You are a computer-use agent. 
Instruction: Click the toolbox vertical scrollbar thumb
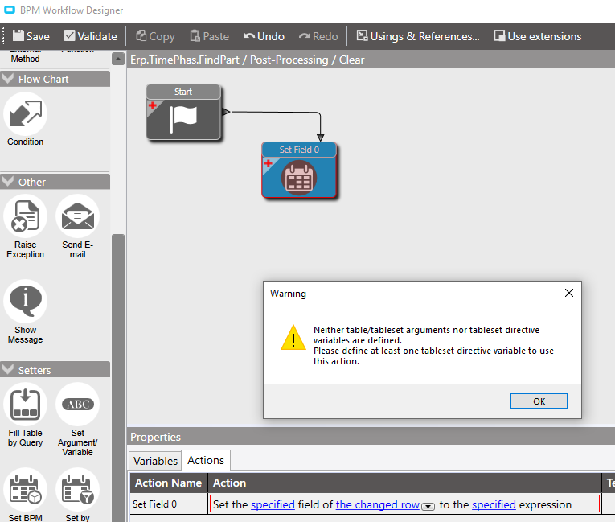[118, 377]
